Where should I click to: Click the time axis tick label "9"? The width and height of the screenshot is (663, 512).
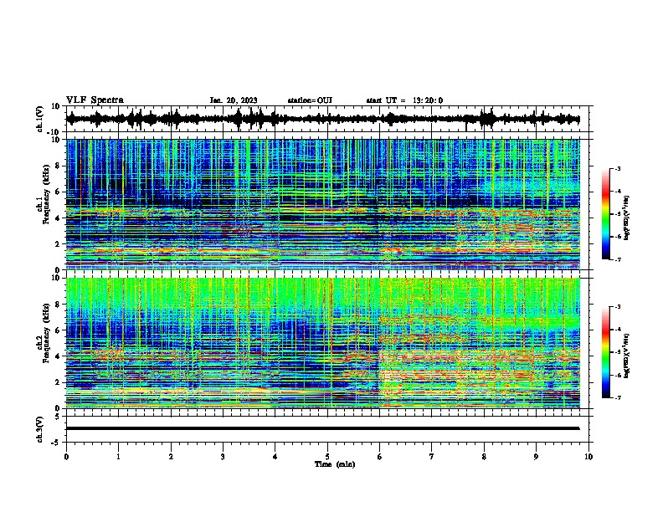tap(536, 457)
